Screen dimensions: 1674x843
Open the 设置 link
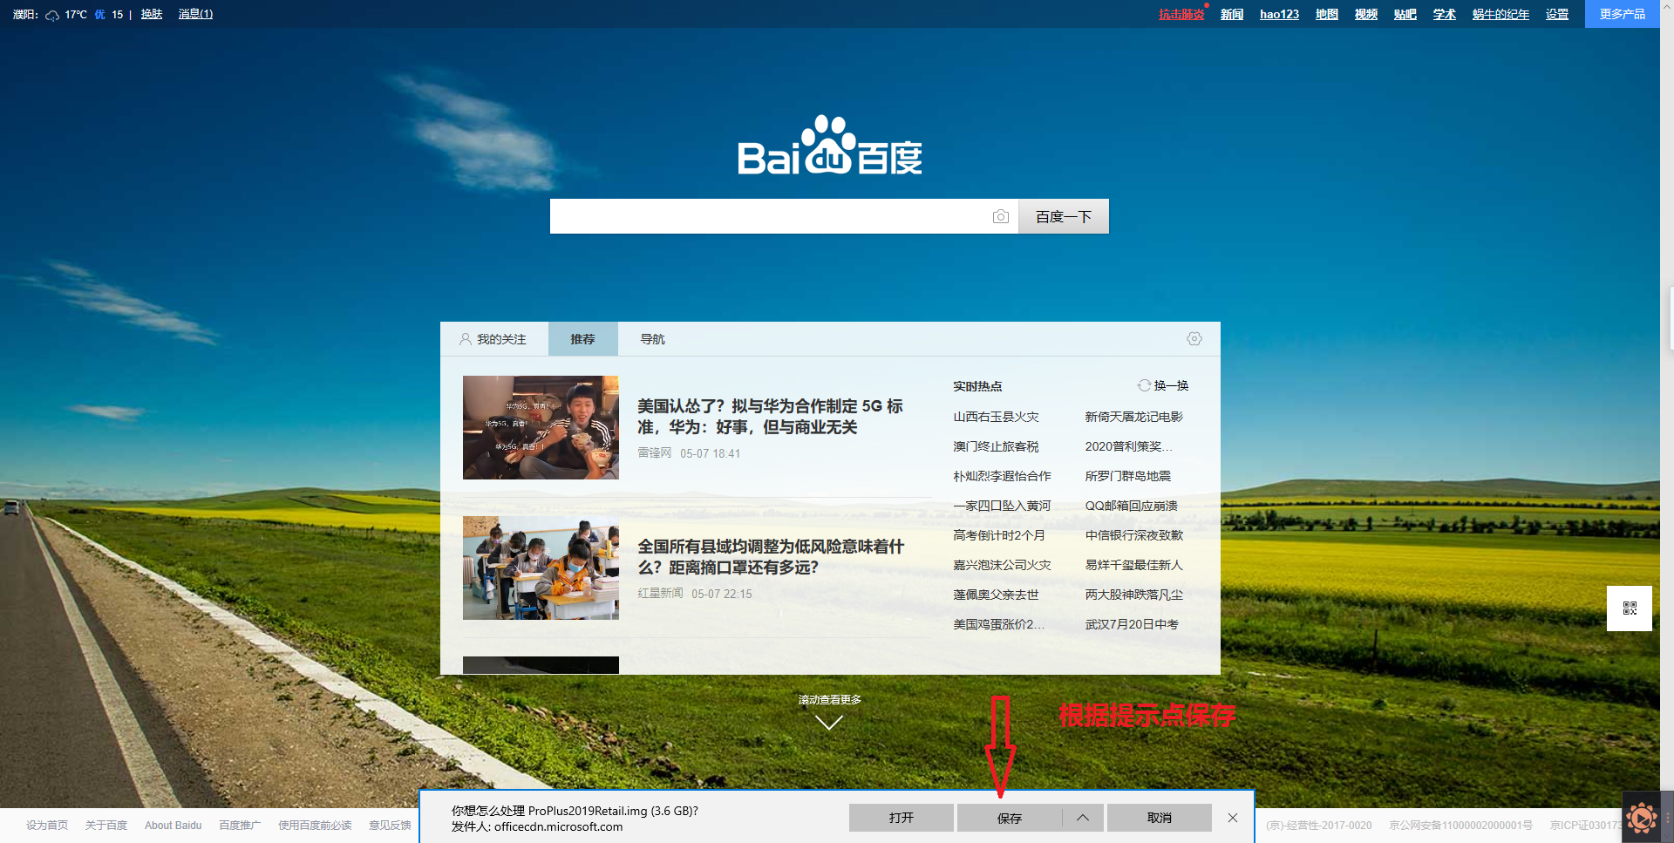[x=1557, y=14]
